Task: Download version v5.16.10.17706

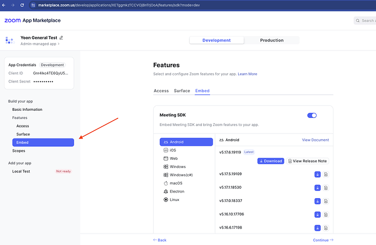Action: (318, 214)
